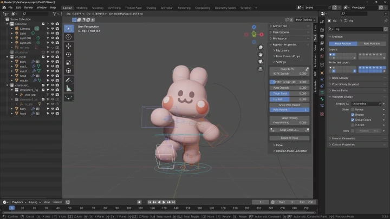Pick the Scale tool
Viewport: 390px width, 219px height.
(69, 63)
